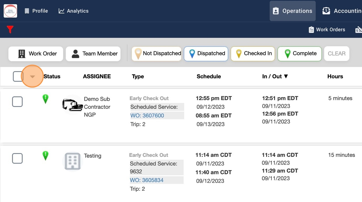
Task: Click green status pin for Demo Sub Contractor
Action: click(x=46, y=99)
